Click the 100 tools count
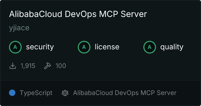Screen dimensions: 201x106 click(x=61, y=66)
